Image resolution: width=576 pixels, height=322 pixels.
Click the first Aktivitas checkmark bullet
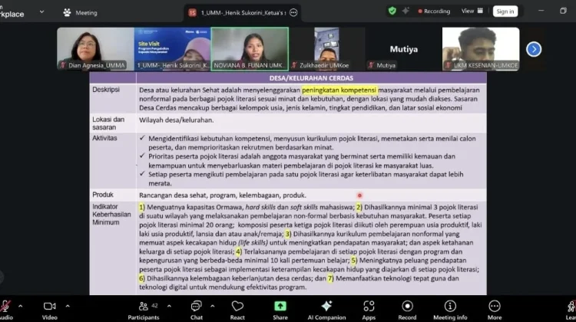point(142,138)
